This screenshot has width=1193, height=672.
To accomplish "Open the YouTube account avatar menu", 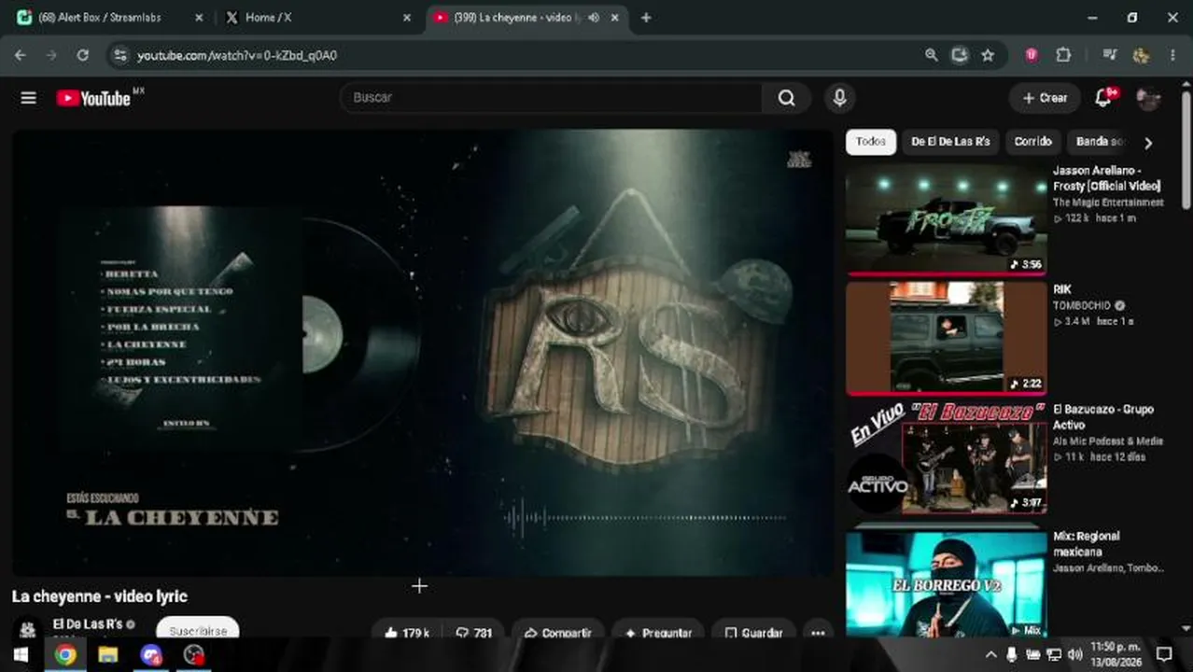I will click(x=1148, y=98).
